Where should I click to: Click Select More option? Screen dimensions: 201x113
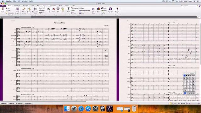tap(82, 13)
